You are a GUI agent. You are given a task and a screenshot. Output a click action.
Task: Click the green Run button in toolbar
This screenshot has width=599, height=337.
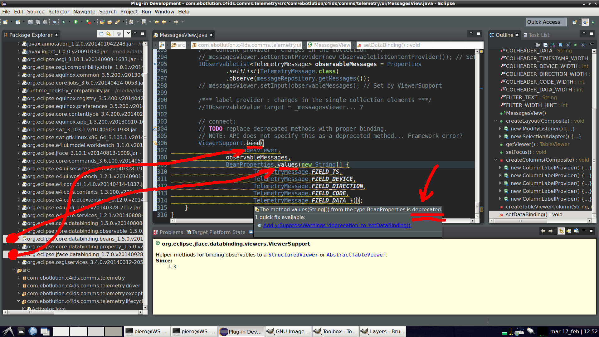pyautogui.click(x=75, y=22)
